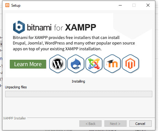159x131 pixels.
Task: Close the Setup window
Action: pyautogui.click(x=148, y=5)
